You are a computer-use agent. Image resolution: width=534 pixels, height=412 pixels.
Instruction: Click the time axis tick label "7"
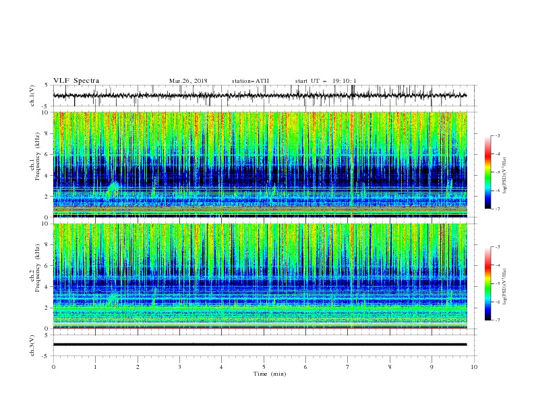click(x=348, y=367)
